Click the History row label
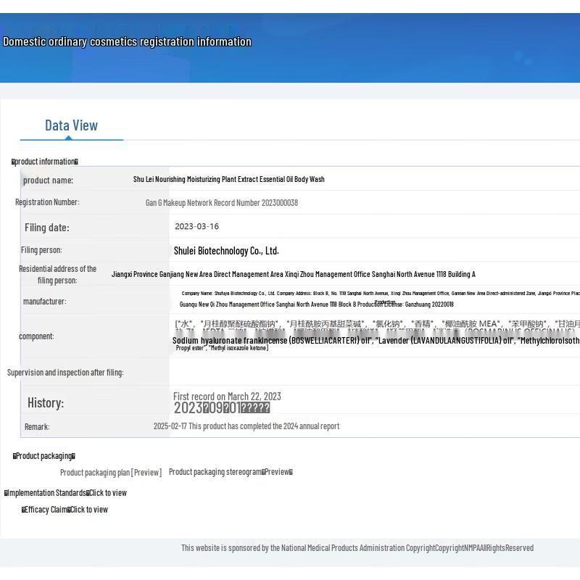The image size is (580, 580). (46, 402)
